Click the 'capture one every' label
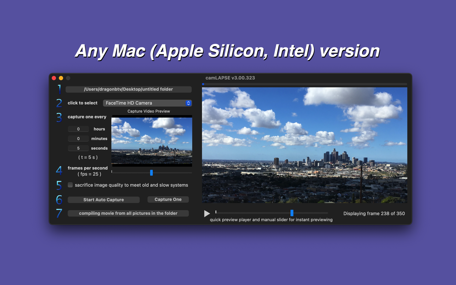The height and width of the screenshot is (285, 456). coord(87,117)
